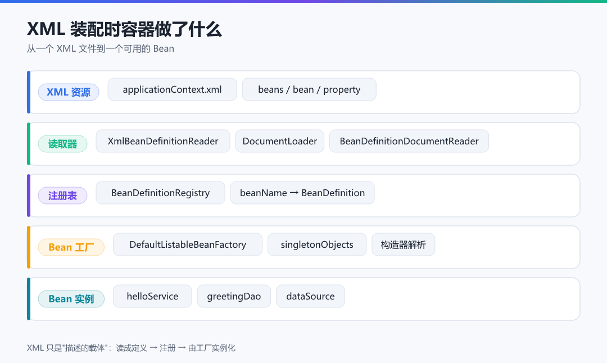The image size is (607, 363).
Task: Click the footer note about 描述的载体
Action: click(x=131, y=348)
